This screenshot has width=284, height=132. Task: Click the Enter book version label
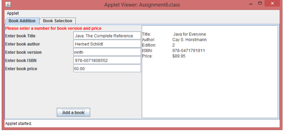tap(23, 52)
